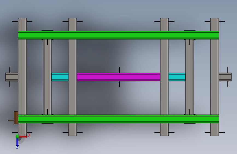Select the brown block beside bottom green beam
This screenshot has width=237, height=154.
(16, 118)
